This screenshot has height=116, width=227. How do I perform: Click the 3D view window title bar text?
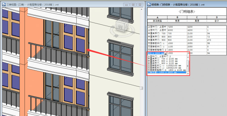click(x=32, y=5)
